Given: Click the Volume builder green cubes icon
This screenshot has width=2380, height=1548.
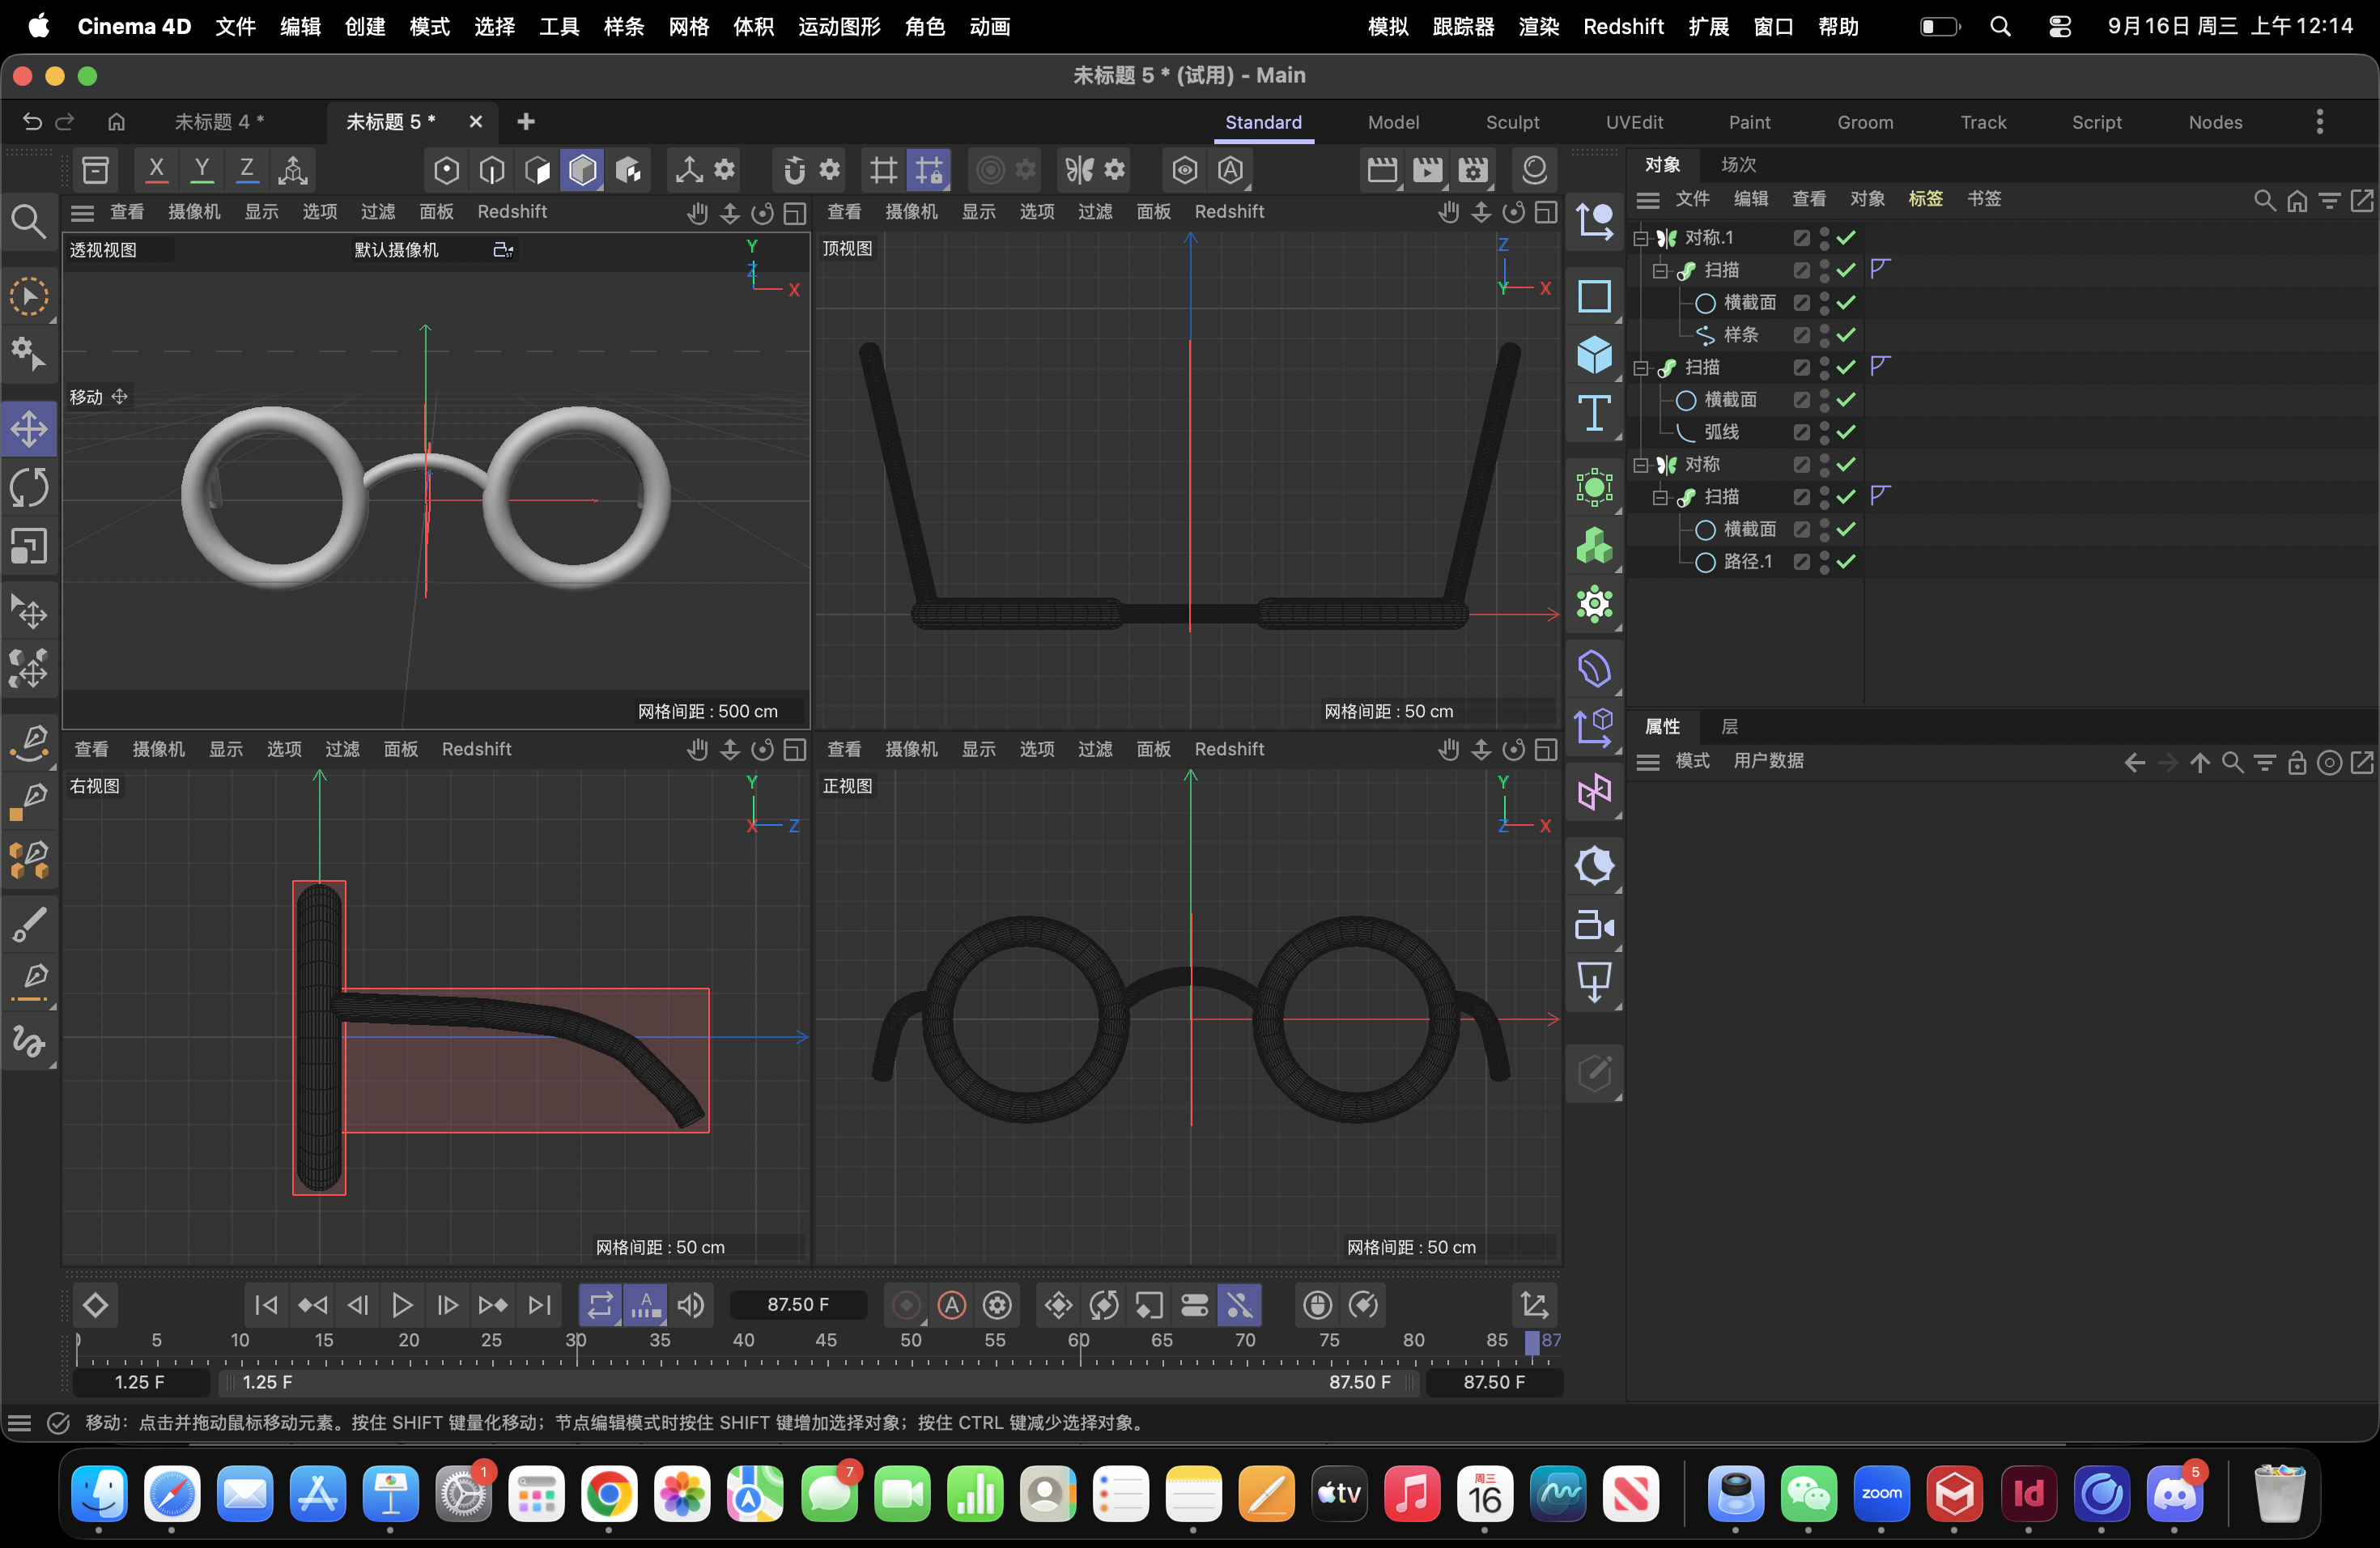Looking at the screenshot, I should 1594,546.
